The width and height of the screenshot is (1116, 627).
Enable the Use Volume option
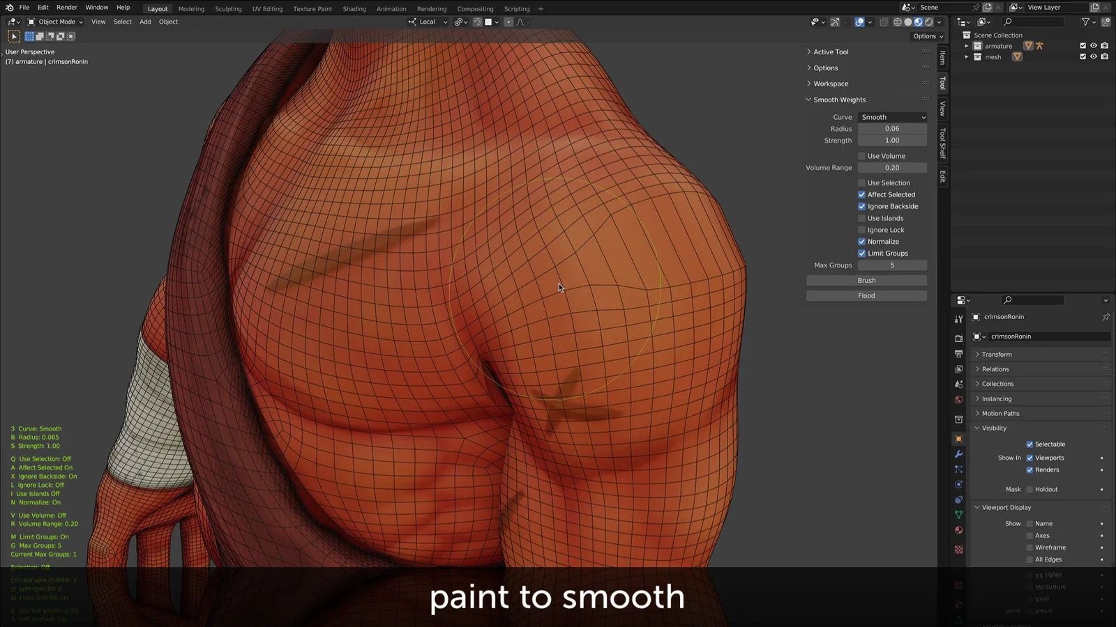[x=863, y=155]
